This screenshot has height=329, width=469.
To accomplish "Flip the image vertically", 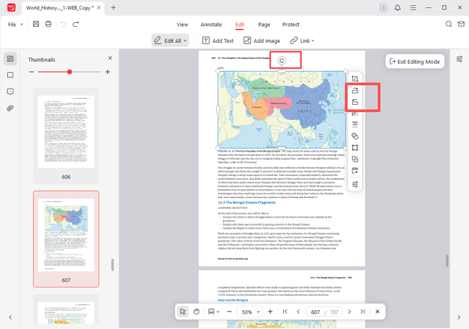I will click(x=355, y=124).
